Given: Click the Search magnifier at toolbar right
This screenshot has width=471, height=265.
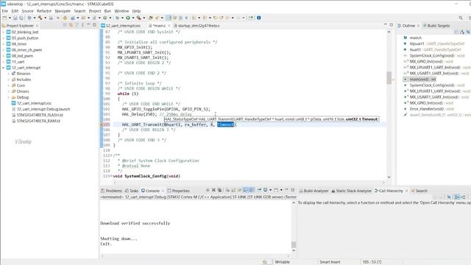Looking at the screenshot, I should pos(461,18).
